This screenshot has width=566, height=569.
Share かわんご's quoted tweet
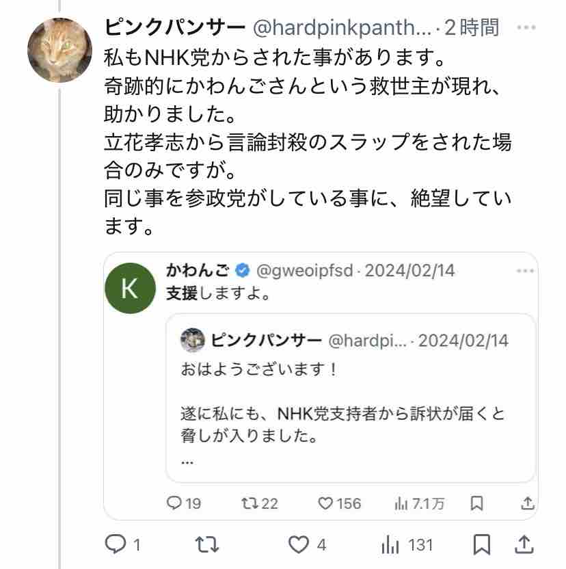527,503
